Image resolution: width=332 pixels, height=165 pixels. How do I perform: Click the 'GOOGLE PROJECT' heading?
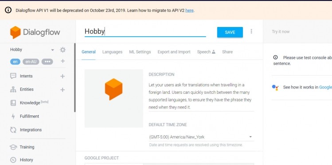[102, 158]
